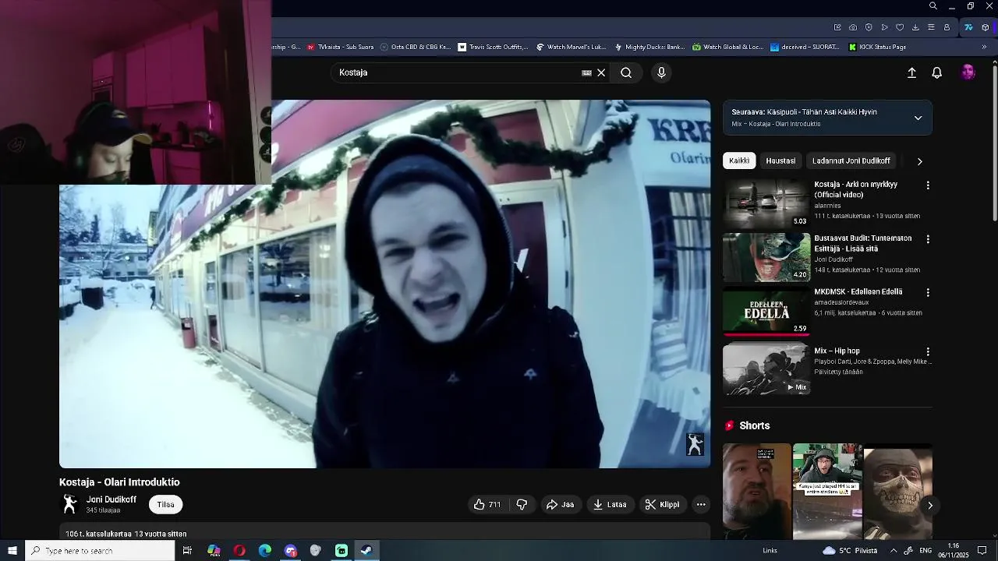Dislike the video with thumbs down
Screen dimensions: 998x561
tap(522, 505)
